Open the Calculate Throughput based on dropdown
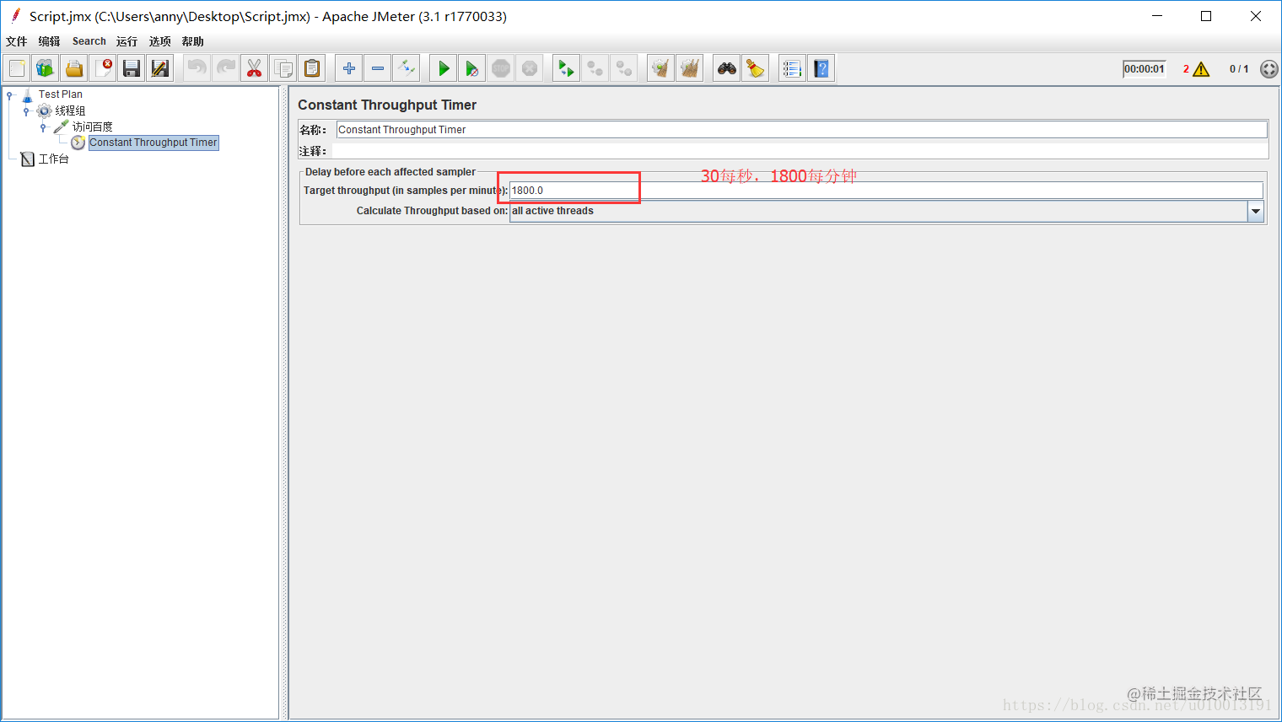This screenshot has width=1282, height=722. pyautogui.click(x=1256, y=211)
